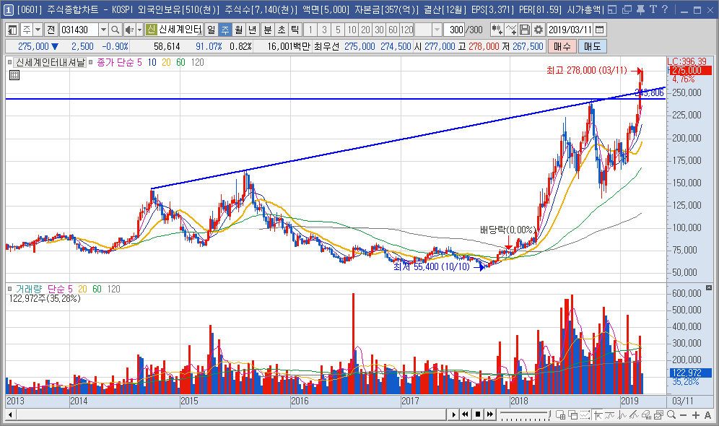Viewport: 719px width, 426px height.
Task: Open the empty interval combo box dropdown
Action: point(437,30)
